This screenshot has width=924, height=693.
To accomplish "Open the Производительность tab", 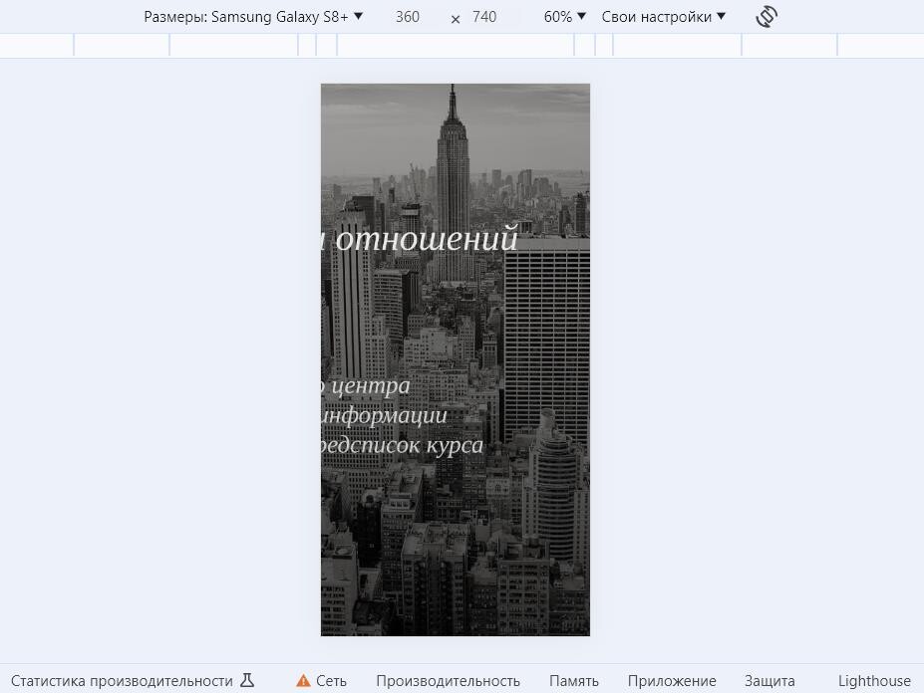I will (x=448, y=681).
